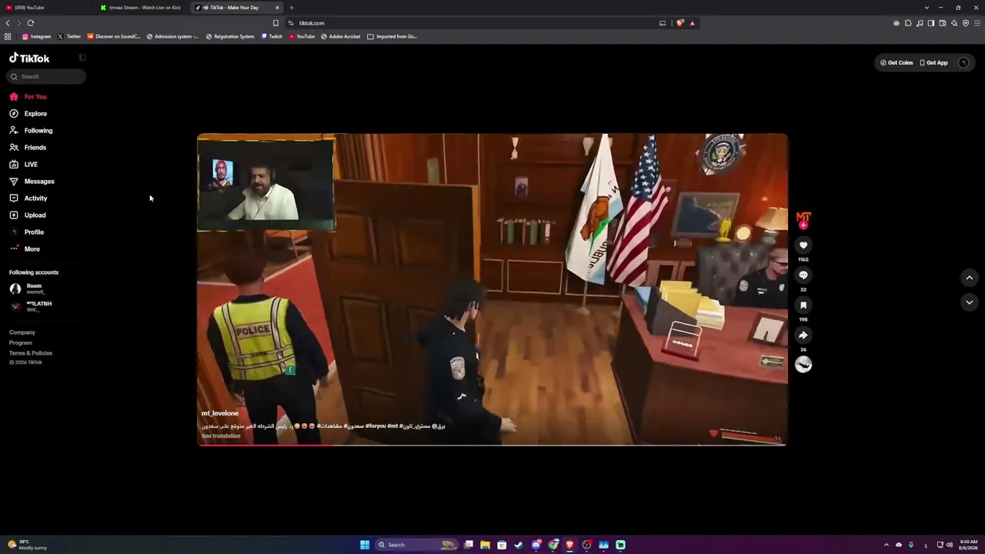
Task: Open the Twitch bookmark
Action: coord(272,37)
